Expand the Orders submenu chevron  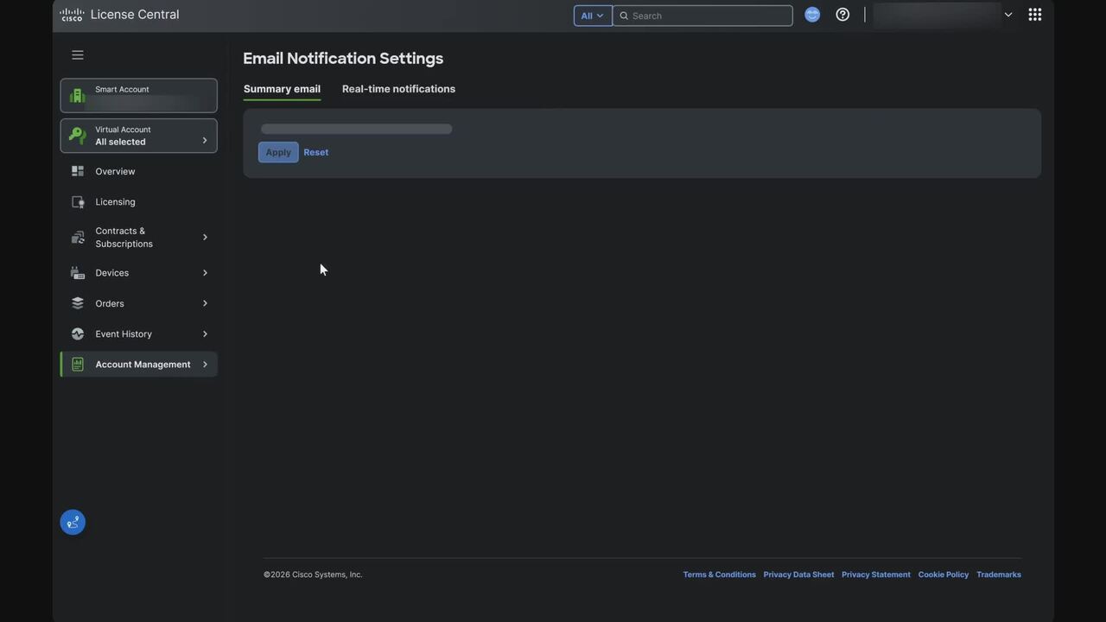click(x=205, y=303)
